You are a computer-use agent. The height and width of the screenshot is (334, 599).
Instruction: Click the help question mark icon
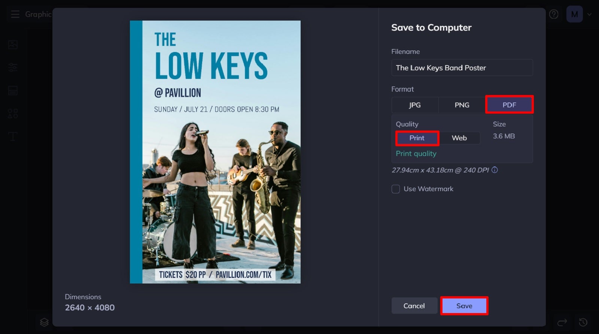point(553,14)
